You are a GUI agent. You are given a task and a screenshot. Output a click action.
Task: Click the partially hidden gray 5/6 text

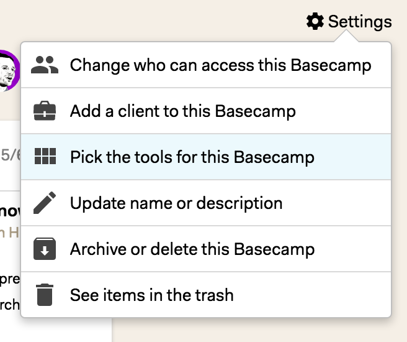tap(11, 155)
